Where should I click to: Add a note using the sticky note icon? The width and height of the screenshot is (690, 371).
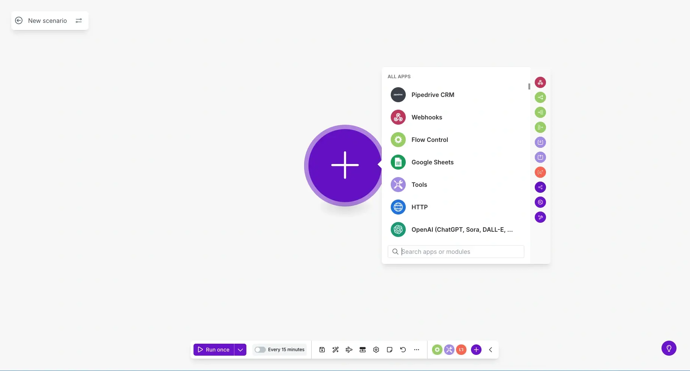point(390,350)
